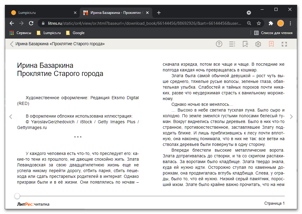Click the Страница 1 page indicator
Screen dimensions: 302x214
click(275, 203)
